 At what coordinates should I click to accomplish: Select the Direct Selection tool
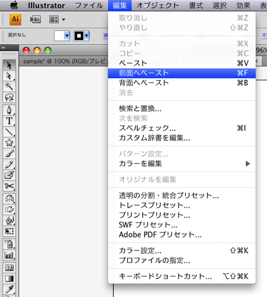9,76
